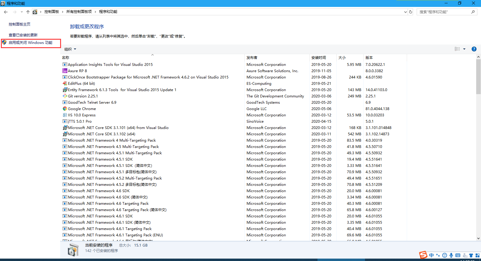The image size is (481, 261).
Task: Open the help question mark button
Action: coord(474,49)
